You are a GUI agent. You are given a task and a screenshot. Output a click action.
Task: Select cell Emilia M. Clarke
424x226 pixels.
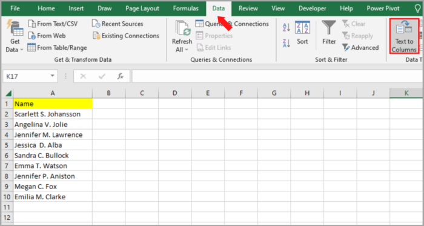[x=53, y=197]
